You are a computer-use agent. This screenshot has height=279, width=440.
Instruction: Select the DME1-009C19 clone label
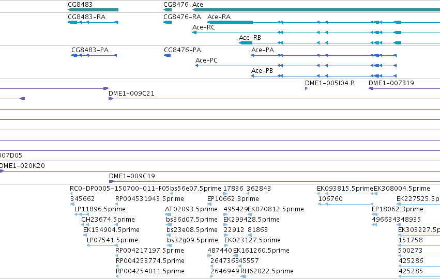[132, 176]
